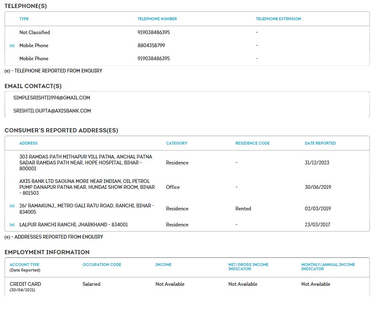378x336 pixels.
Task: Click the Date Reported column header
Action: pyautogui.click(x=320, y=143)
